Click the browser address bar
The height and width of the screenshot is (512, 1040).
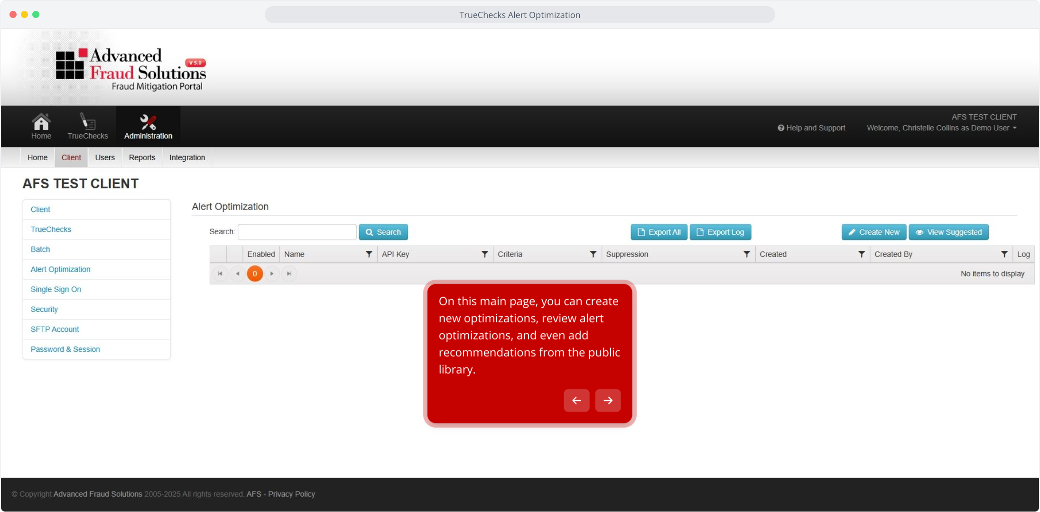tap(520, 15)
